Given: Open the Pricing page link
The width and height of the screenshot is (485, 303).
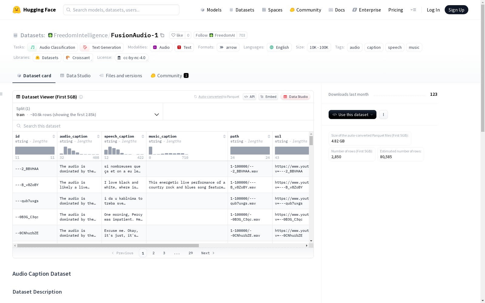Looking at the screenshot, I should pyautogui.click(x=396, y=10).
